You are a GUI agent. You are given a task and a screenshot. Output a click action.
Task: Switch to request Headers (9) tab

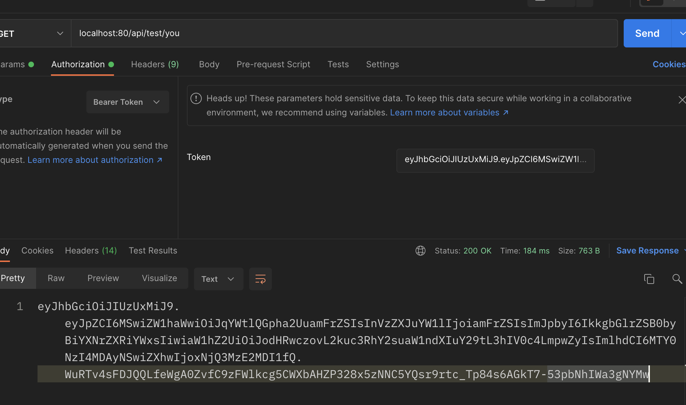[x=155, y=64]
